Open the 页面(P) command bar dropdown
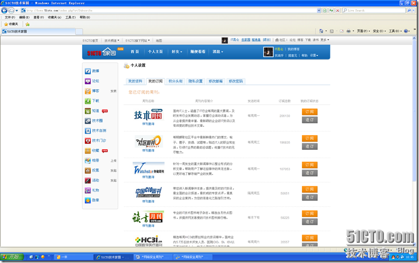 (x=363, y=31)
